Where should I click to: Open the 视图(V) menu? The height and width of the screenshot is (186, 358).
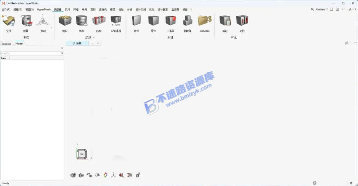click(x=30, y=10)
